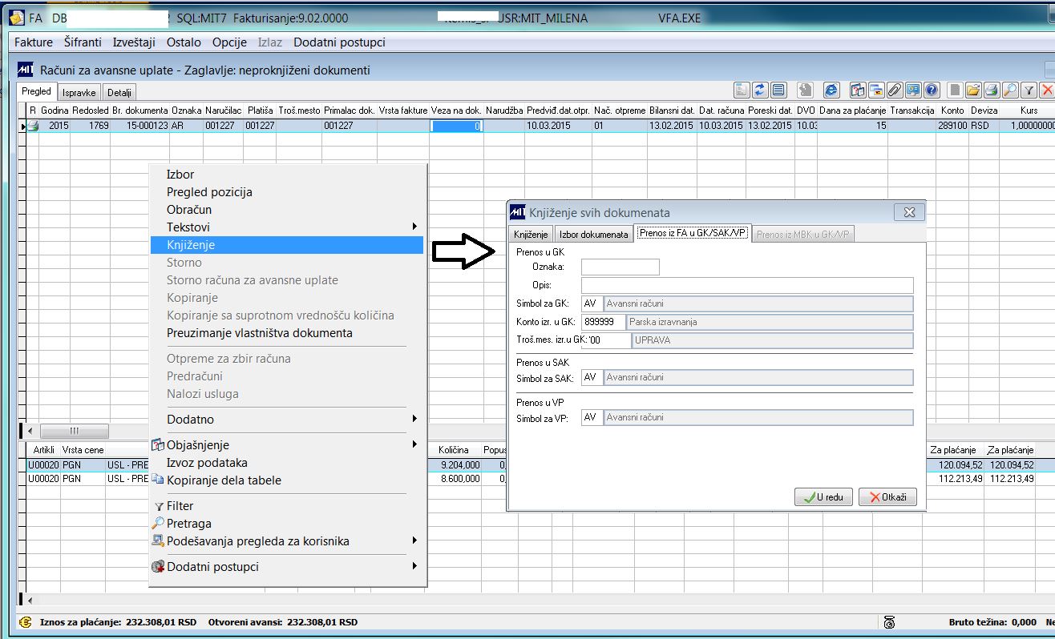Expand Tekstovi submenu
1055x639 pixels.
pos(289,227)
